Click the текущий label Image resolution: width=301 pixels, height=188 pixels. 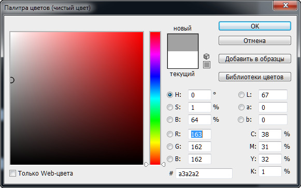point(182,74)
